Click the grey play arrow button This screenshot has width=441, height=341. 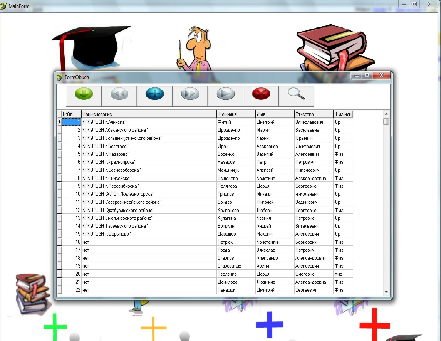pos(226,96)
